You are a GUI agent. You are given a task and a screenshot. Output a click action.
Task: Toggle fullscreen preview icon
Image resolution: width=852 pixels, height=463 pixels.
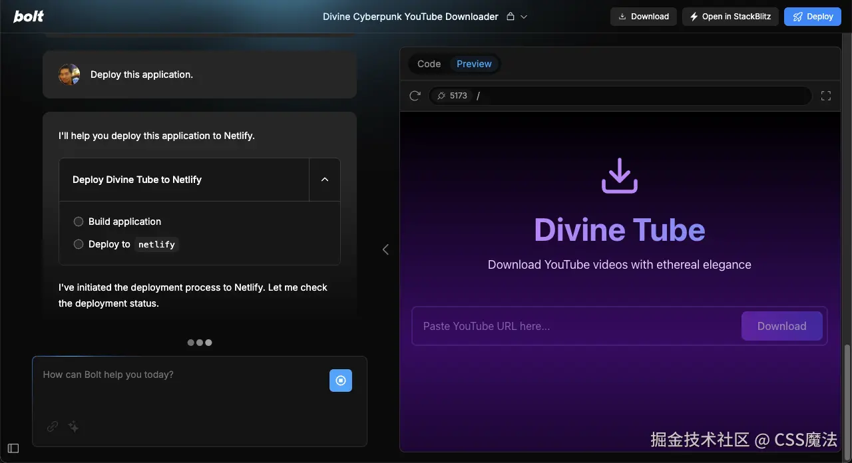click(826, 96)
